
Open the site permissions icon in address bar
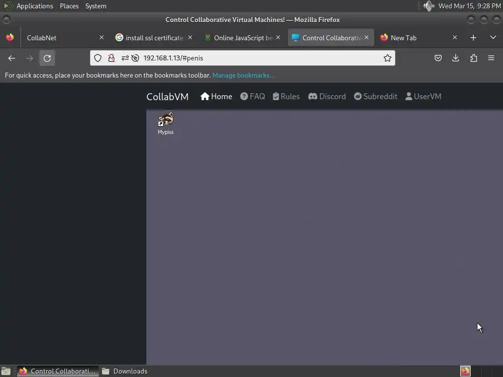coord(125,58)
